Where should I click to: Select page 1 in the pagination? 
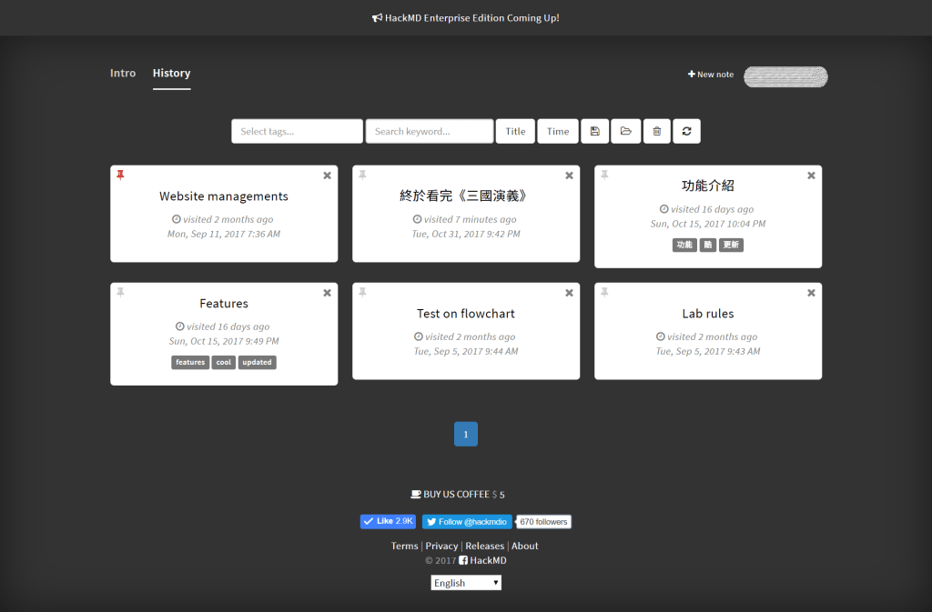[465, 434]
